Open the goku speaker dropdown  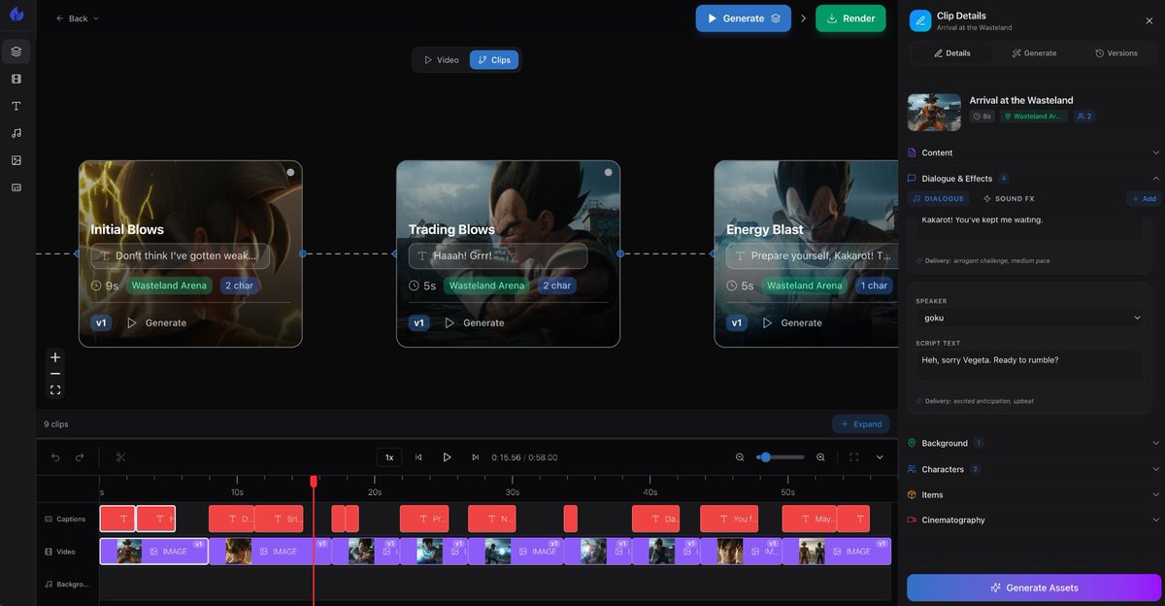1031,318
